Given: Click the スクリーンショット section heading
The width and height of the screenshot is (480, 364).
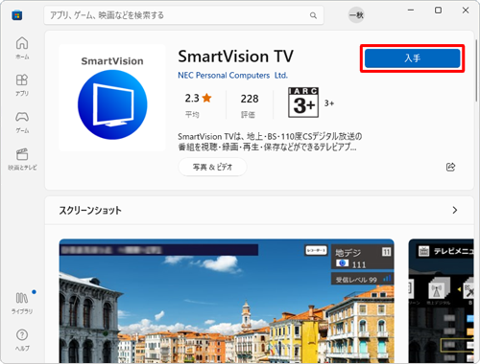Looking at the screenshot, I should point(90,211).
